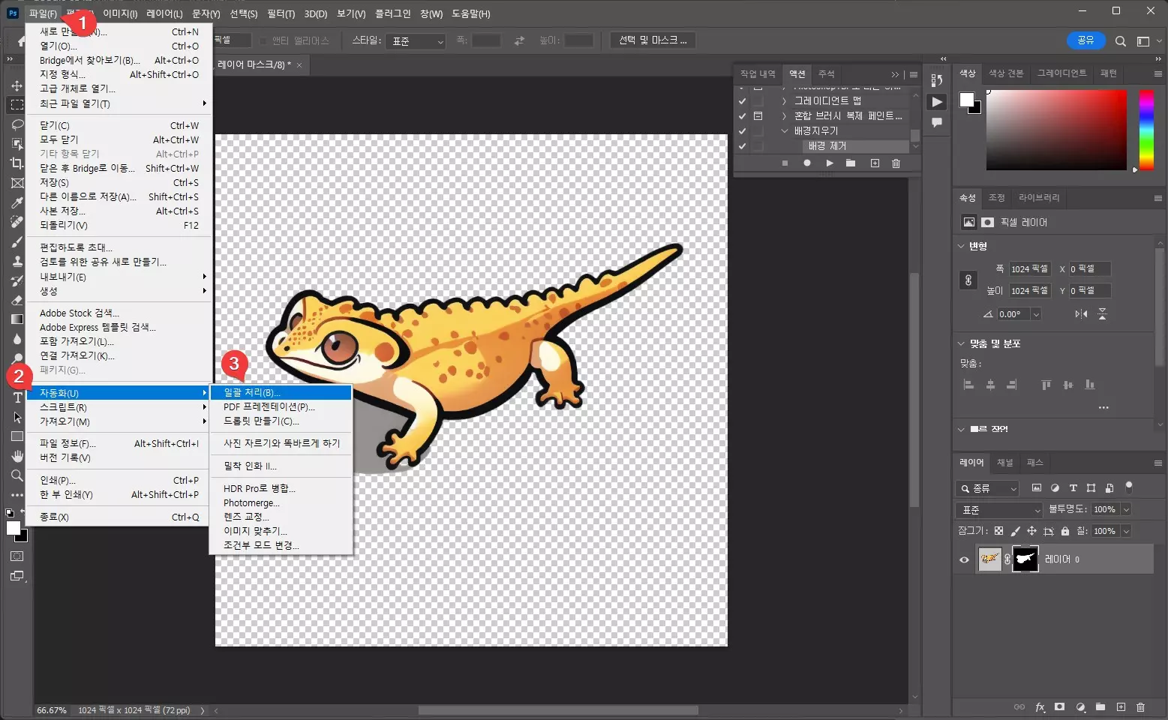Collapse the 배경지우기 action set
This screenshot has width=1168, height=720.
point(785,130)
